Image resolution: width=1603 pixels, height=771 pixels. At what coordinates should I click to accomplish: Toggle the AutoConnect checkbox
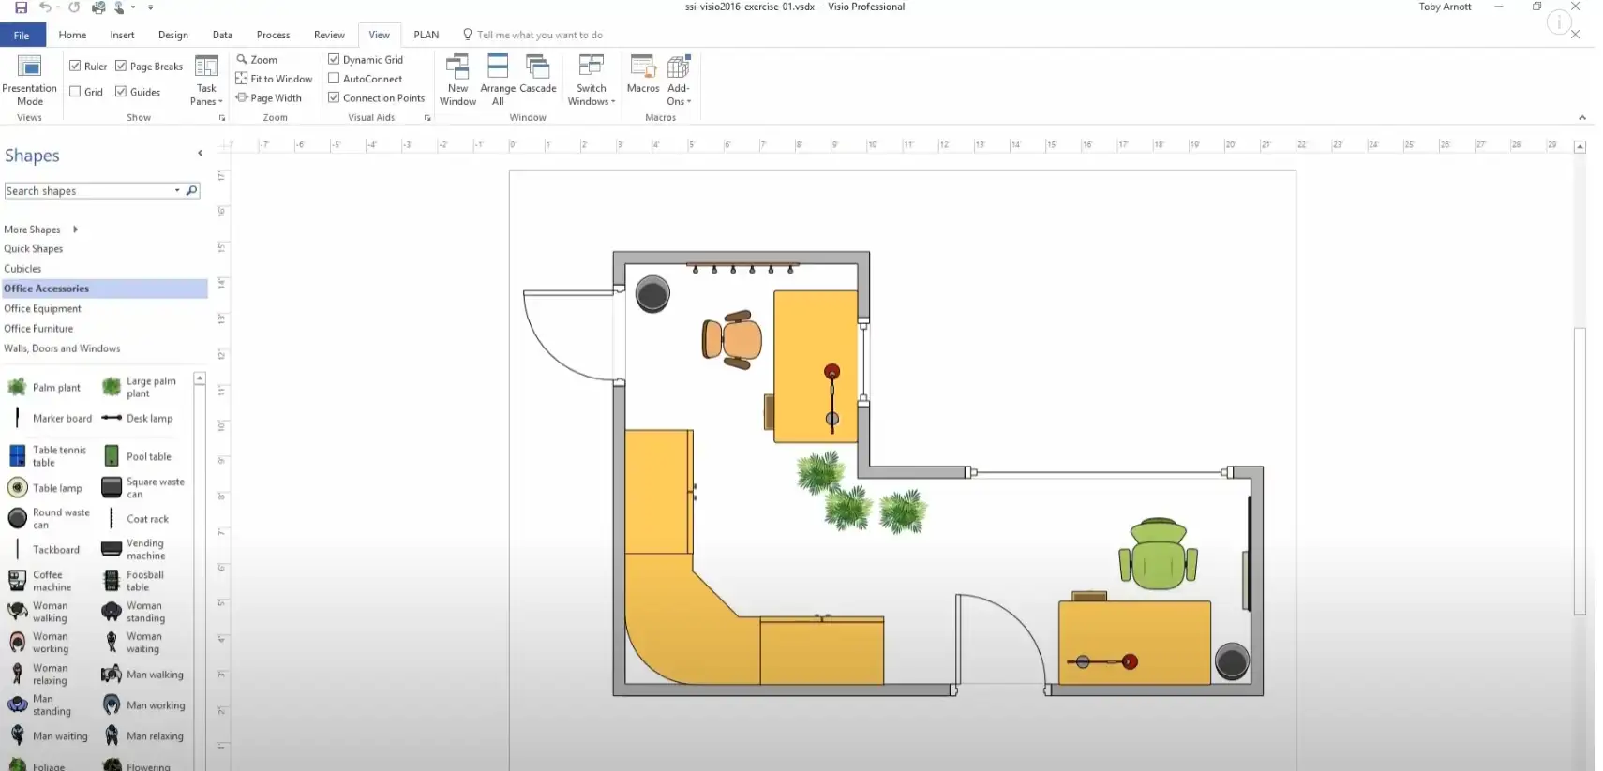[334, 79]
